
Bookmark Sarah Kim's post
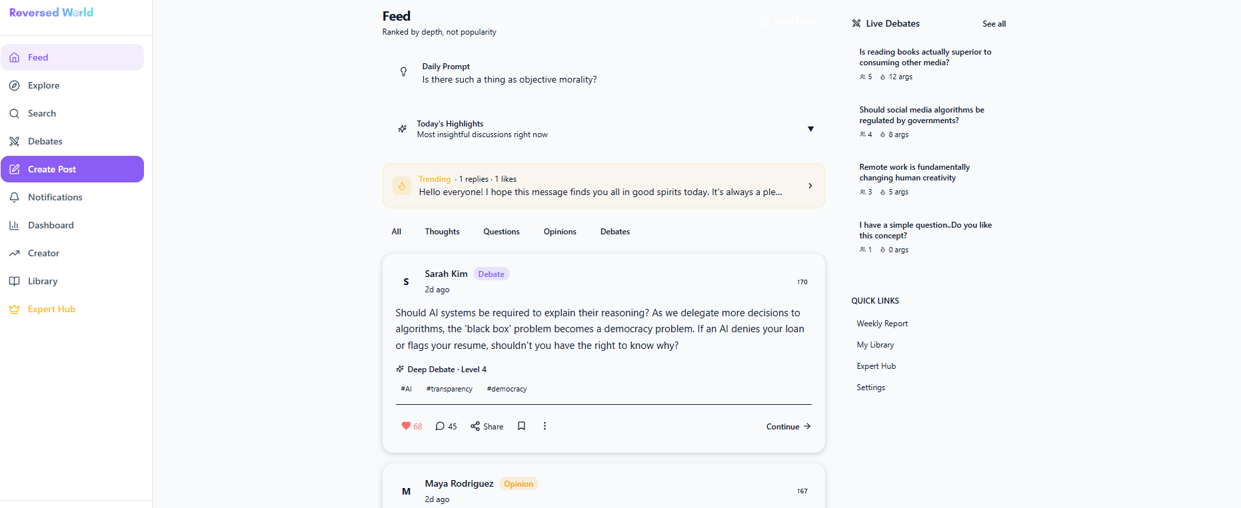click(x=522, y=425)
